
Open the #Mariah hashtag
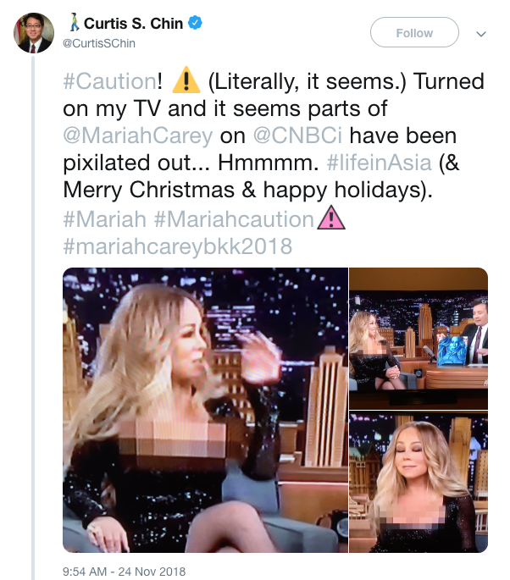[105, 219]
